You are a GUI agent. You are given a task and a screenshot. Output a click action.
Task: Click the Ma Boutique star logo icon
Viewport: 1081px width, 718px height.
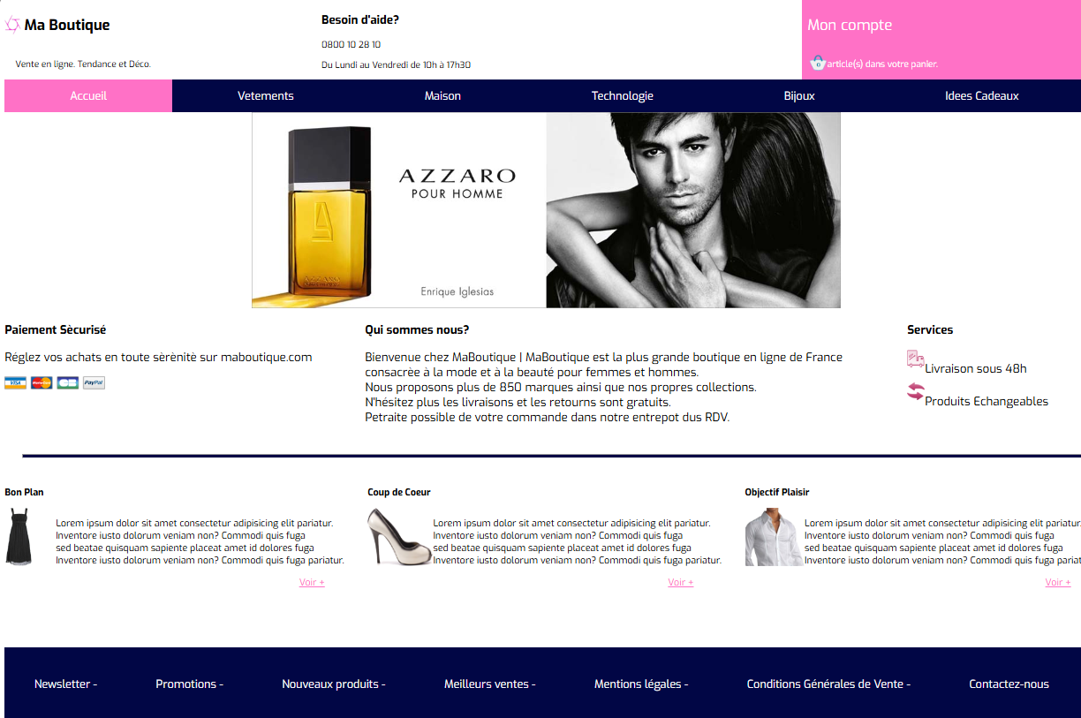tap(12, 25)
